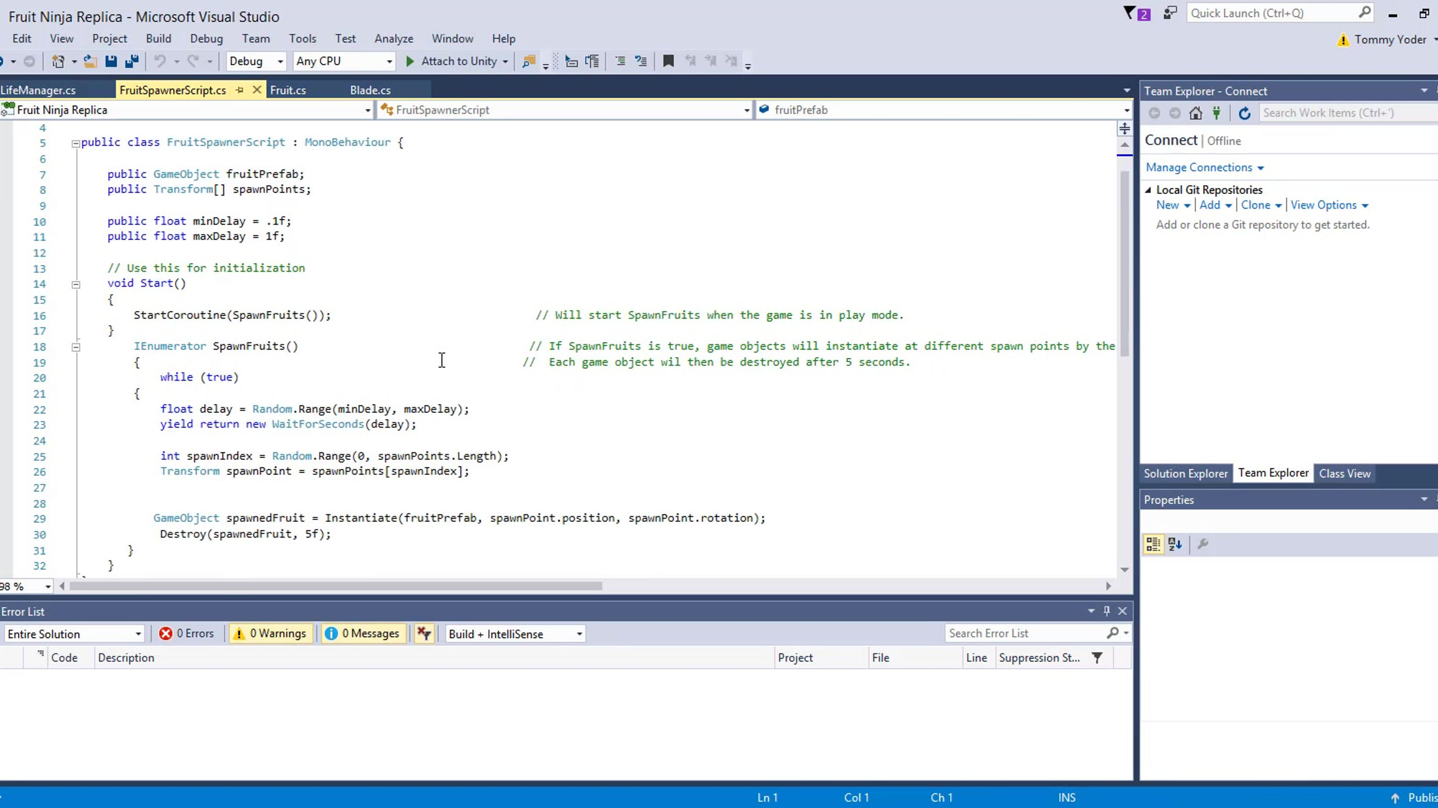The height and width of the screenshot is (808, 1438).
Task: Click the Search Work Items field
Action: click(x=1348, y=113)
